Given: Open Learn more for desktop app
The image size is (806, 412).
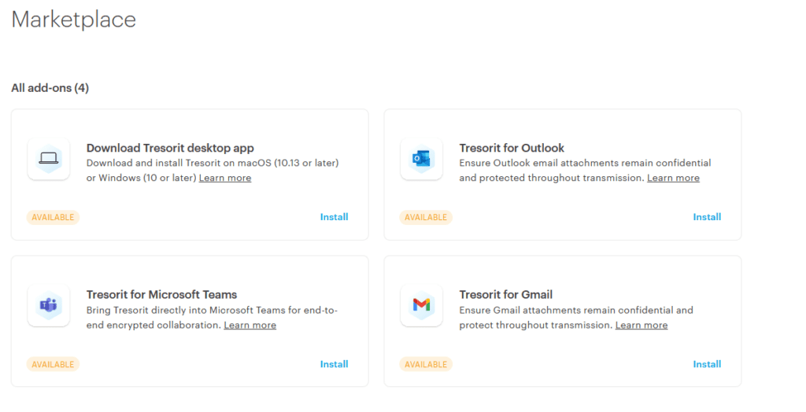Looking at the screenshot, I should click(x=225, y=178).
